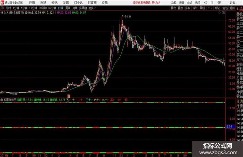Click the 叠加 overlay button
The width and height of the screenshot is (243, 157).
coord(181,8)
